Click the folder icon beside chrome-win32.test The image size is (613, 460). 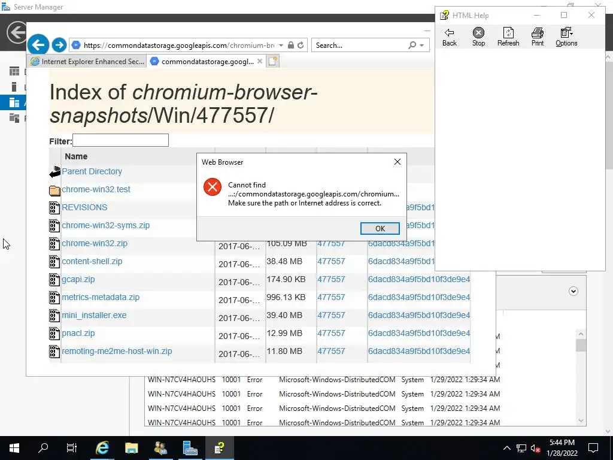(54, 190)
